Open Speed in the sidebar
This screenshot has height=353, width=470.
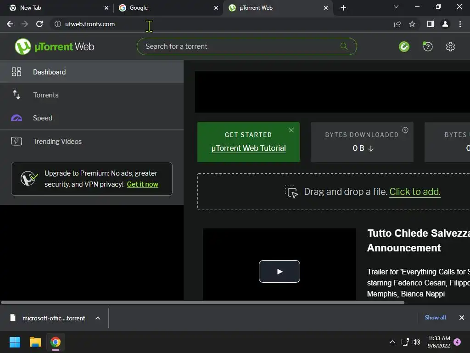(x=92, y=118)
